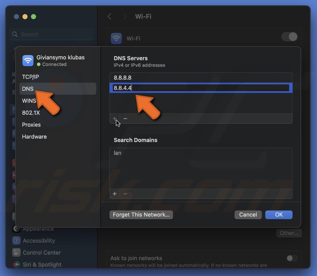Open the Proxies tab
317x276 pixels.
point(58,125)
